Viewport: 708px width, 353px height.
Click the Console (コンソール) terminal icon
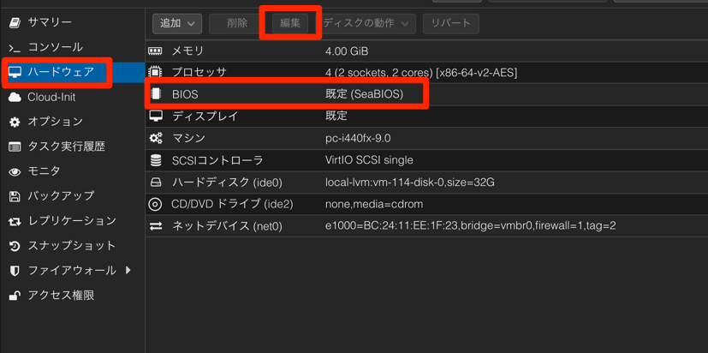click(x=15, y=48)
